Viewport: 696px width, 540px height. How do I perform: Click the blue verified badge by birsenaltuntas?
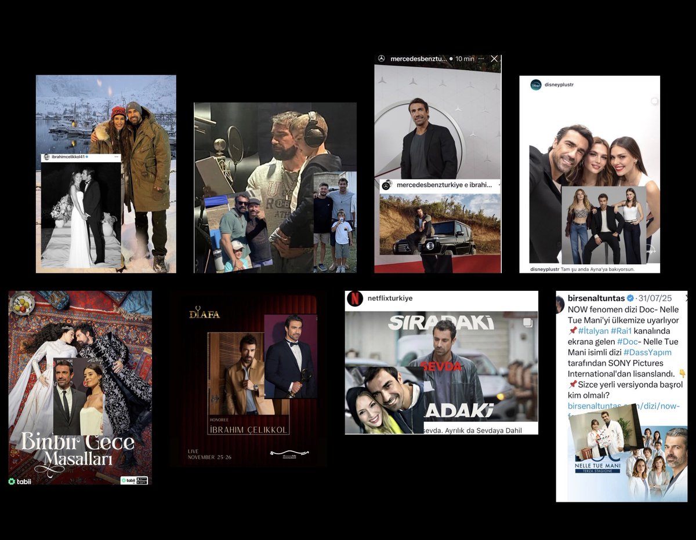[x=630, y=298]
